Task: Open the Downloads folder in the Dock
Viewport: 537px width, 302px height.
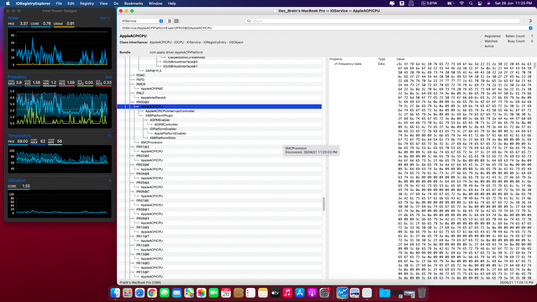Action: 384,293
